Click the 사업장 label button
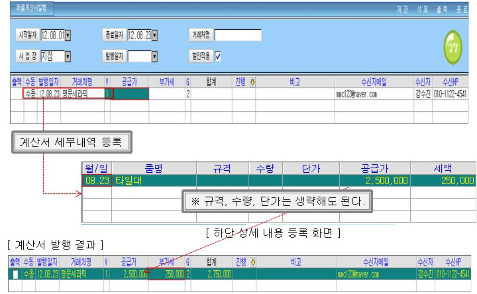 tap(28, 56)
